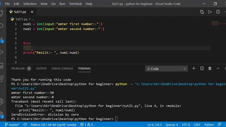
Task: Click the editor minimap
Action: point(218,23)
